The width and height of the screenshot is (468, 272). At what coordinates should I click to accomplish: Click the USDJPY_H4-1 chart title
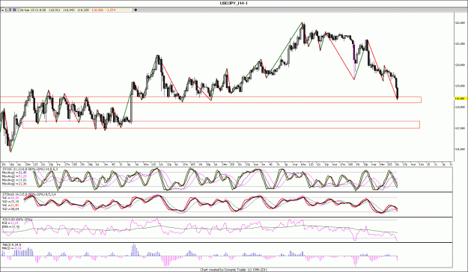point(234,3)
